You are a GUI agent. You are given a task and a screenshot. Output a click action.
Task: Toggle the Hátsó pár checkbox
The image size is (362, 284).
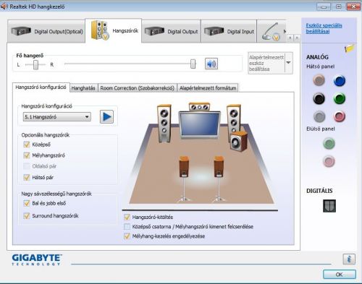point(27,178)
